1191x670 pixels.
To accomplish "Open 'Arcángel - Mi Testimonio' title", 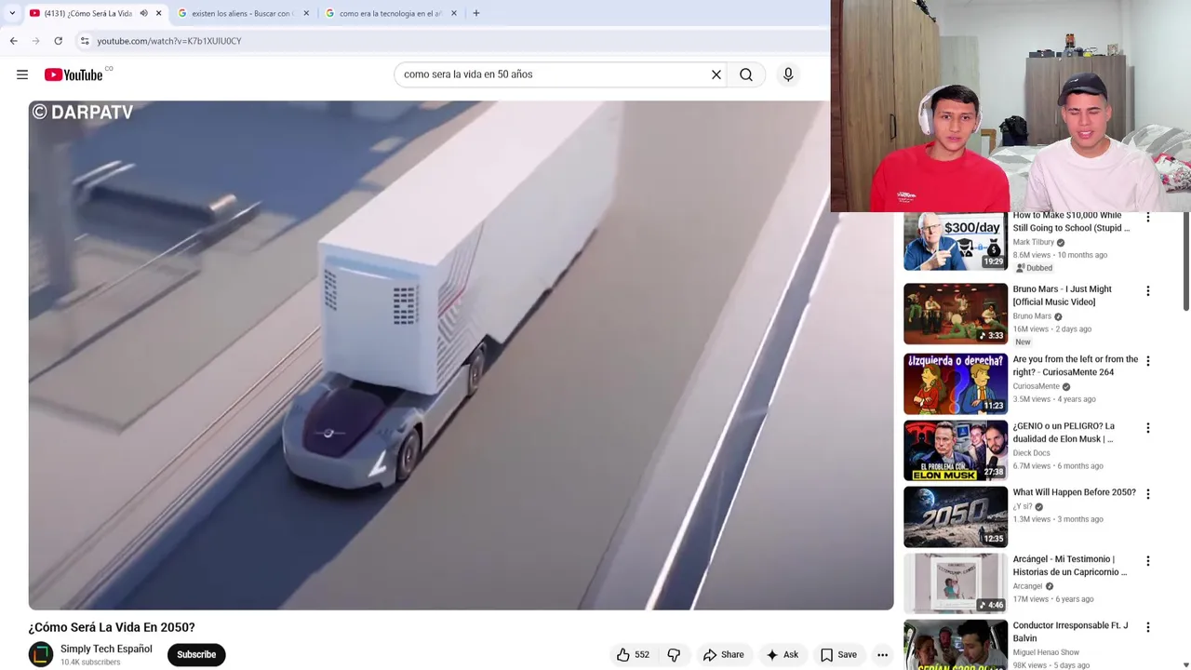I will tap(1070, 566).
